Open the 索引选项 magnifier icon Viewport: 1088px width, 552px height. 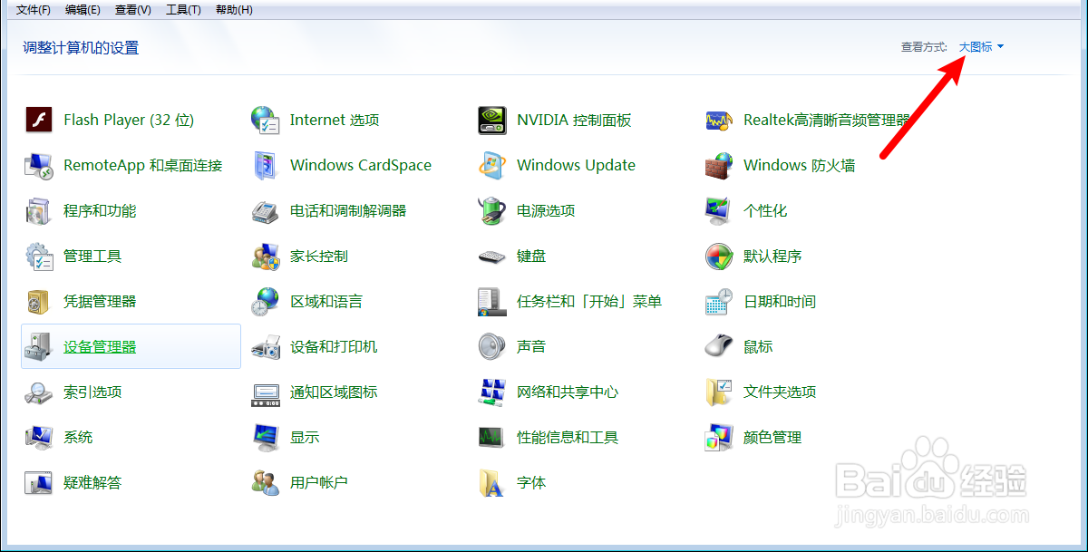click(x=39, y=392)
